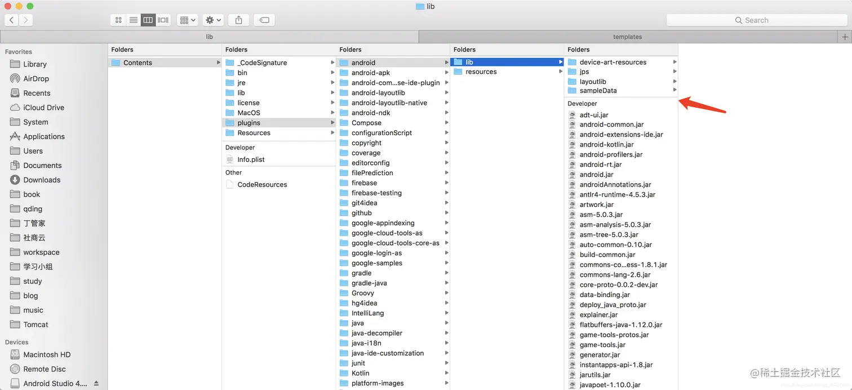Expand the jre folder arrow

click(332, 83)
